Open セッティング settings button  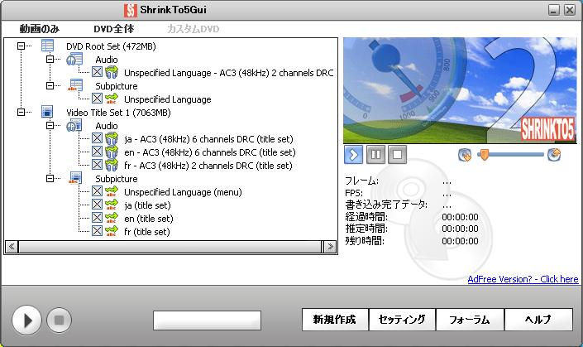click(402, 320)
